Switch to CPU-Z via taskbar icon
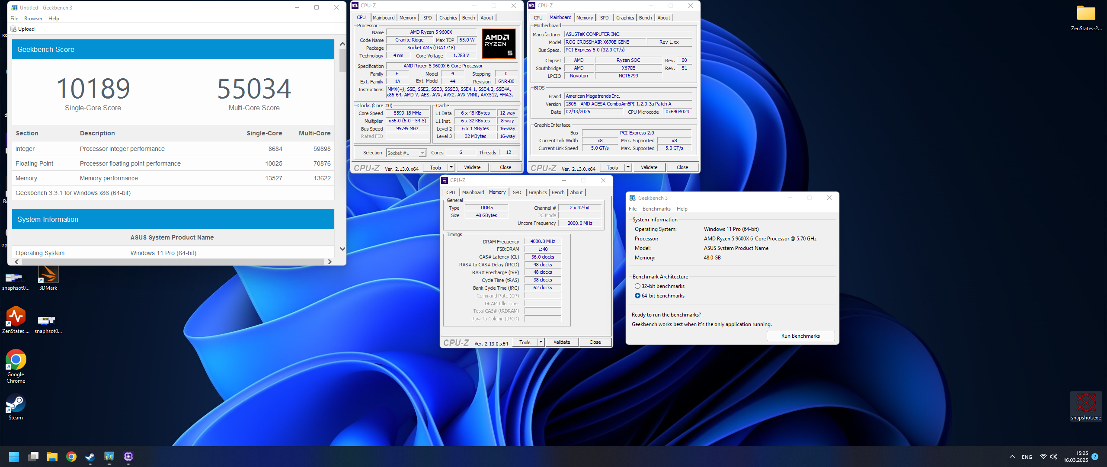1107x467 pixels. [x=128, y=457]
